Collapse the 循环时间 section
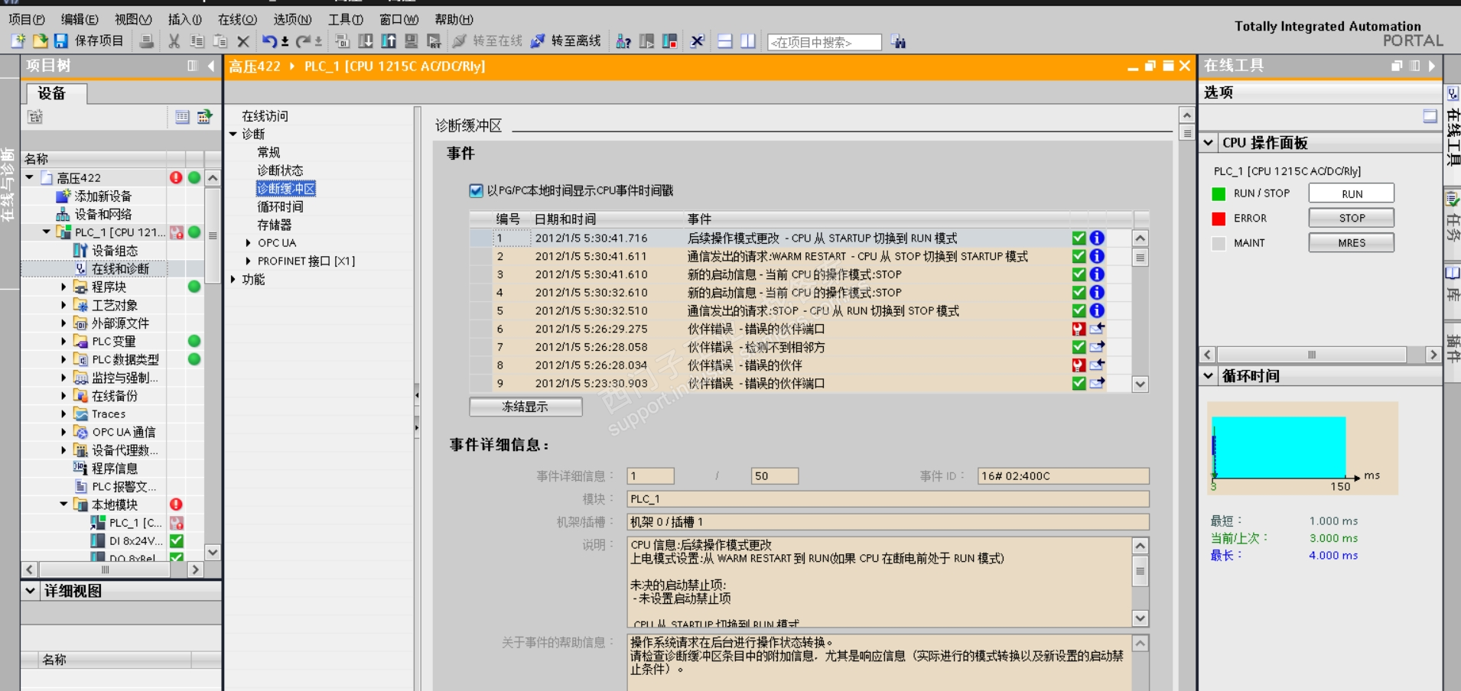 click(x=1209, y=376)
